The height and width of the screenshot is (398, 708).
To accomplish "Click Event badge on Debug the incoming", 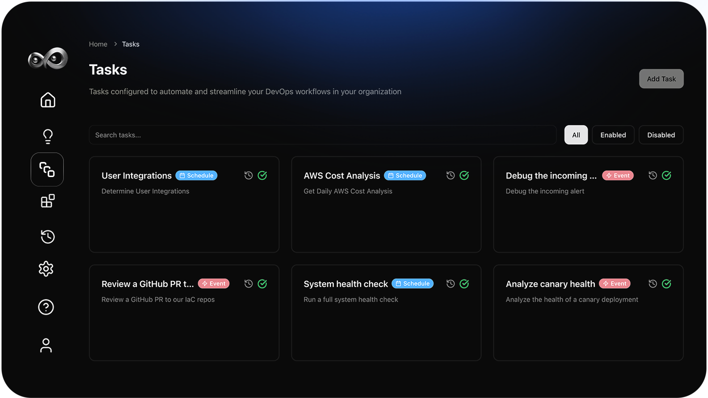I will [618, 176].
